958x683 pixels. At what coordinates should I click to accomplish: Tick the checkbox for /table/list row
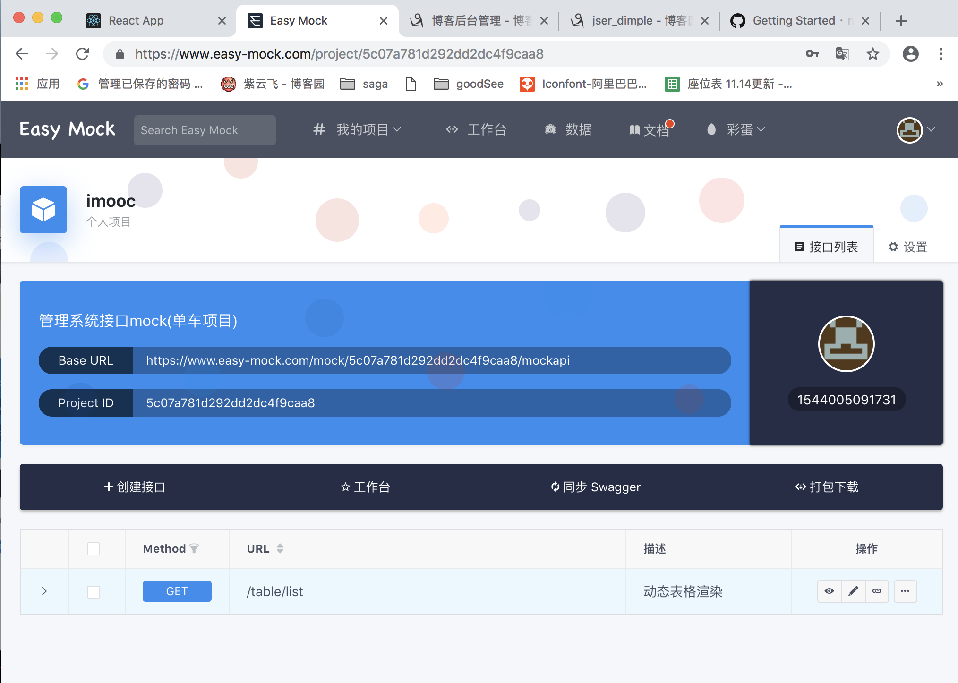[94, 592]
